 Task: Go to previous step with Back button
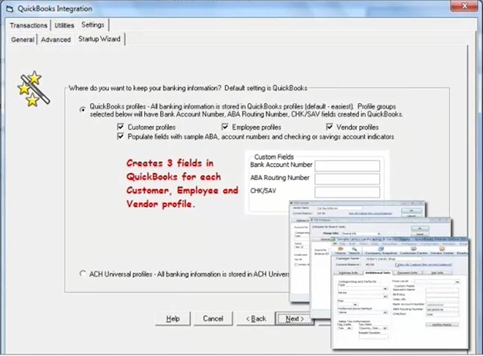[256, 318]
